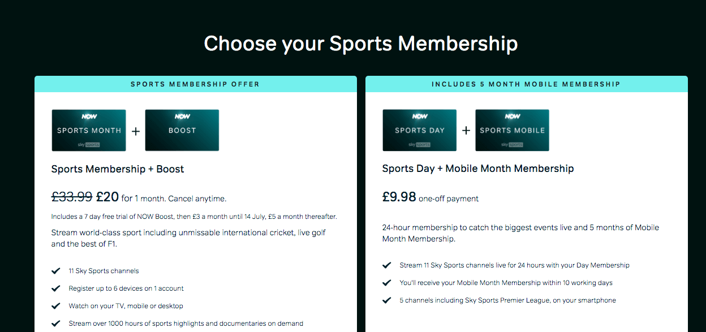Open the Sports Membership Offer tab
This screenshot has height=332, width=706.
coord(195,84)
